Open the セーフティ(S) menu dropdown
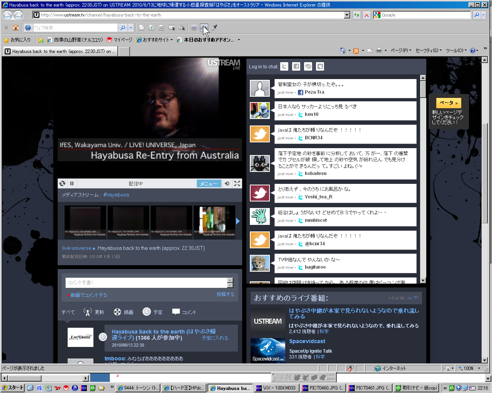 429,51
